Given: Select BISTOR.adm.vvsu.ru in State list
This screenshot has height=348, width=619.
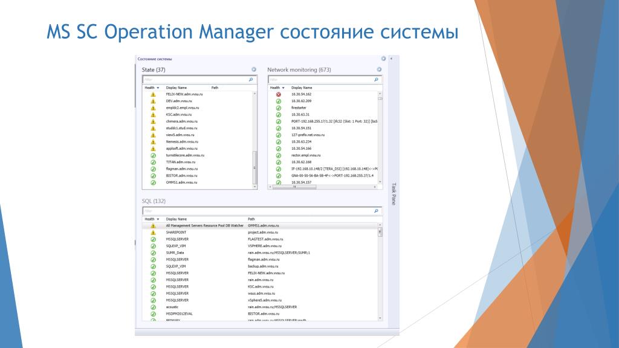Looking at the screenshot, I should (x=181, y=176).
